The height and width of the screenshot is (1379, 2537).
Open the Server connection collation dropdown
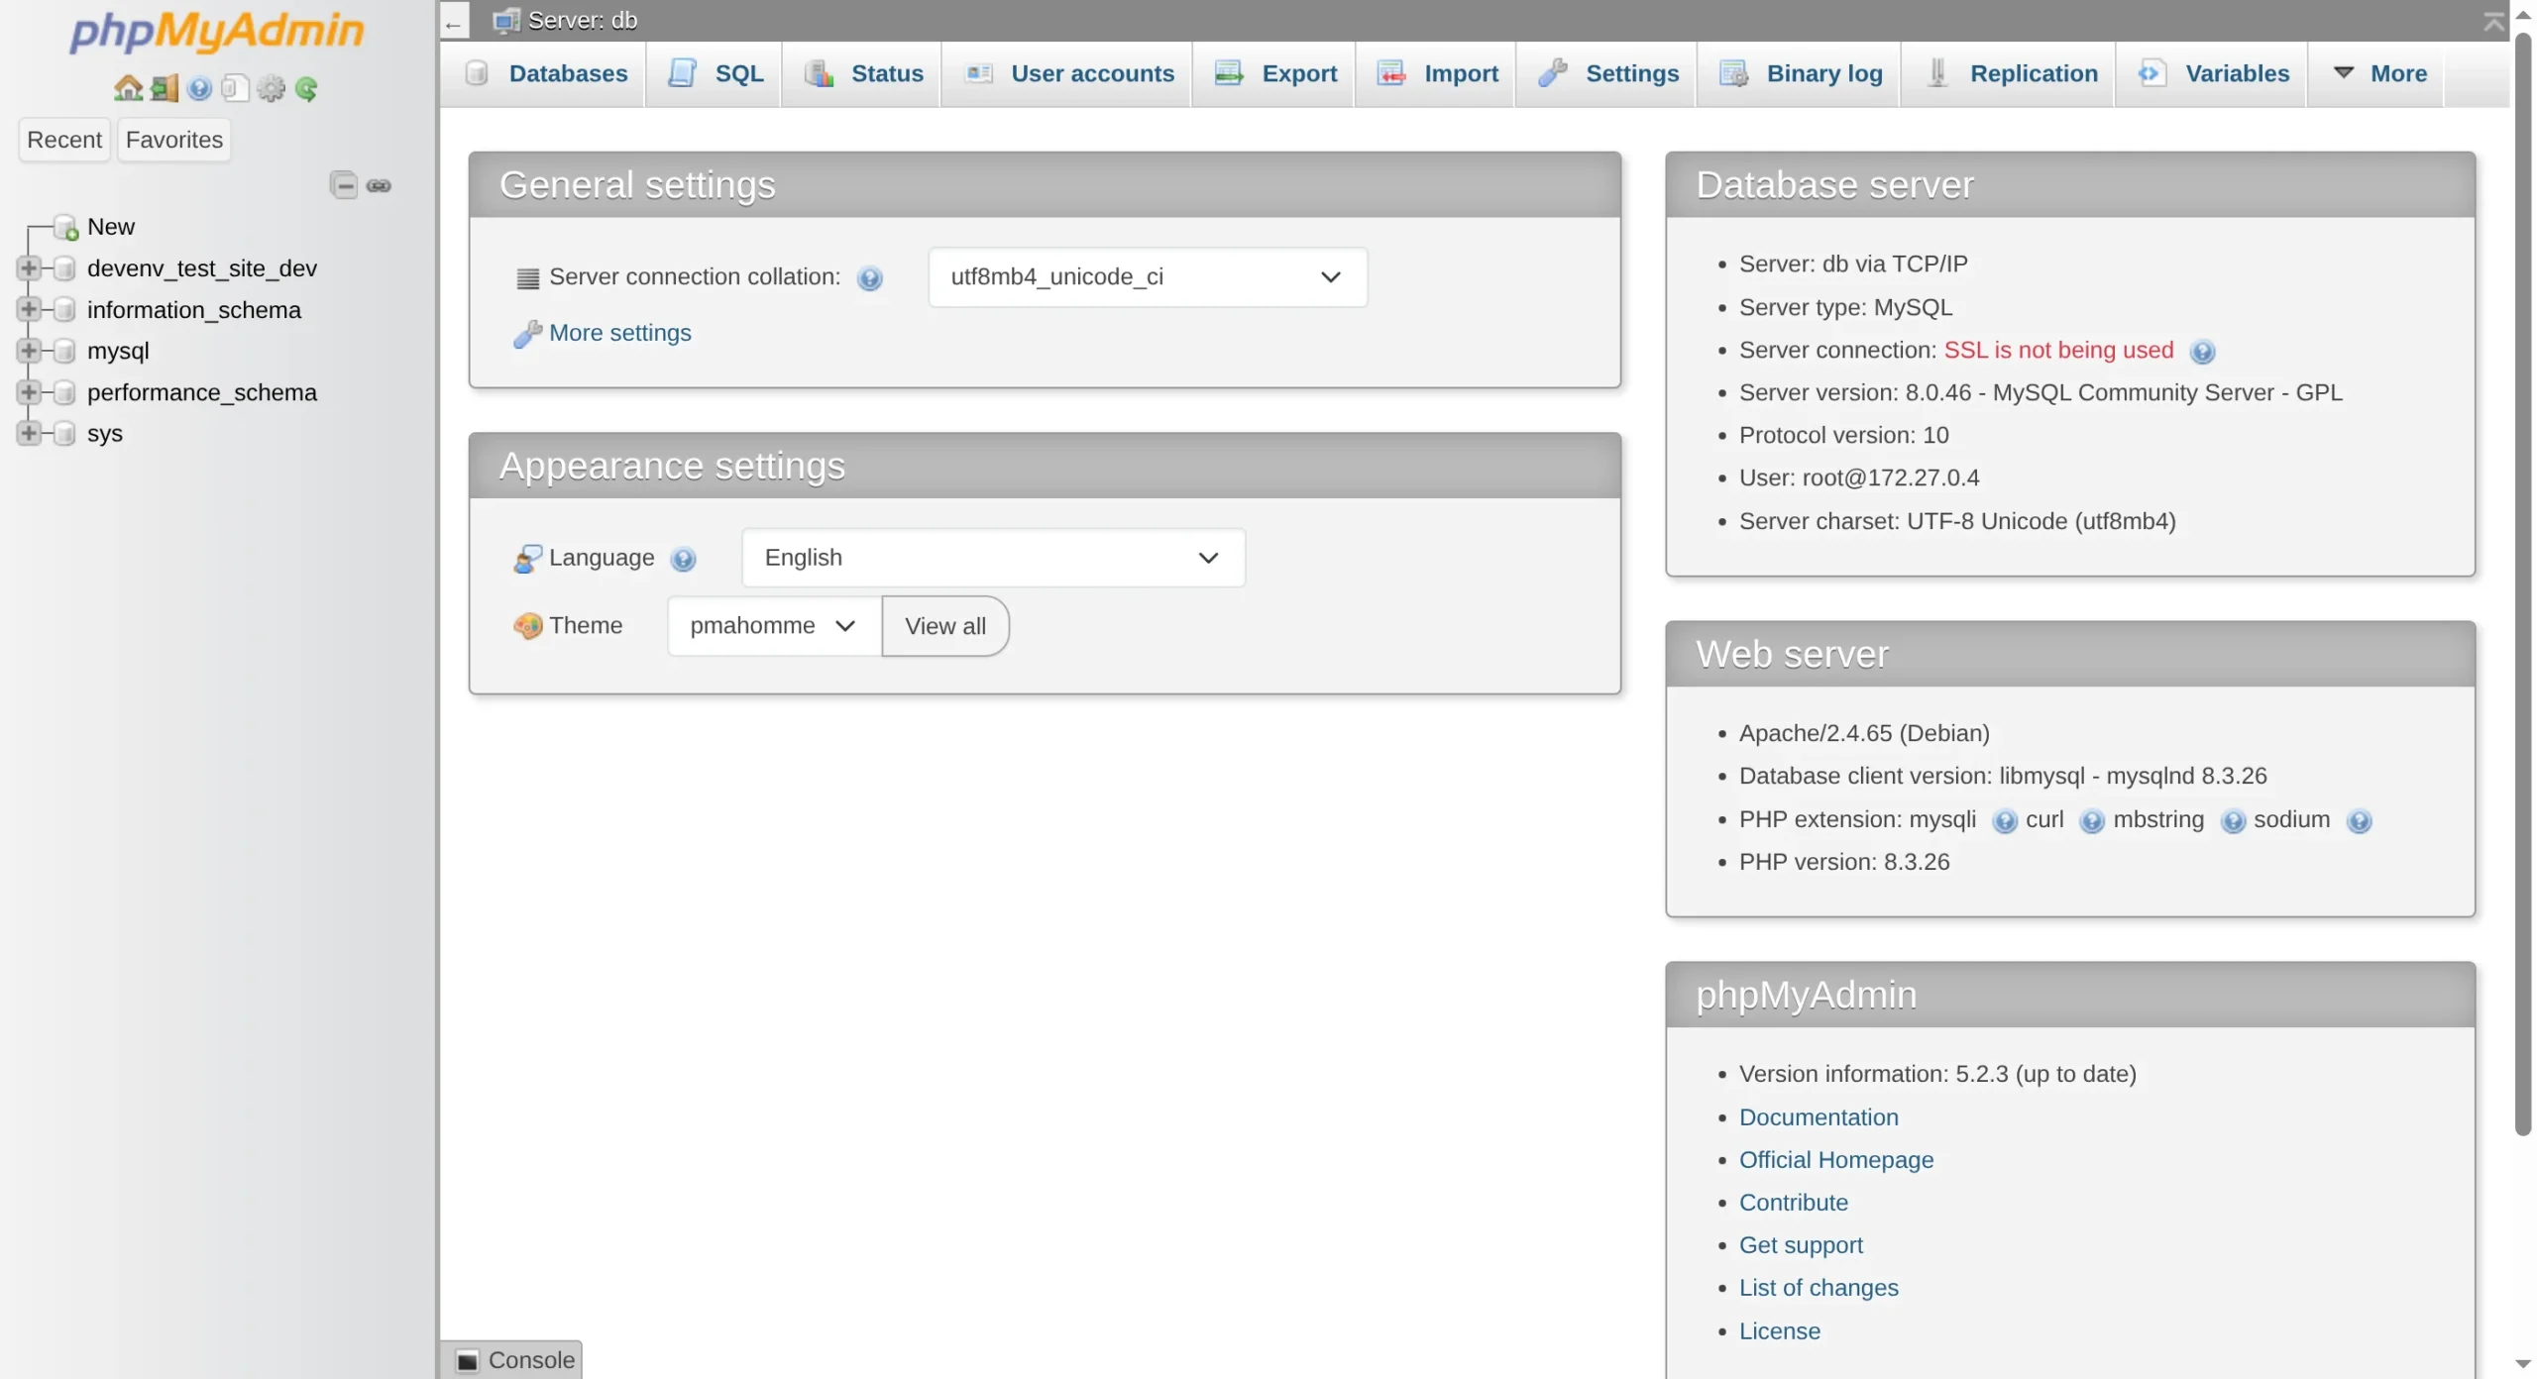[1147, 276]
